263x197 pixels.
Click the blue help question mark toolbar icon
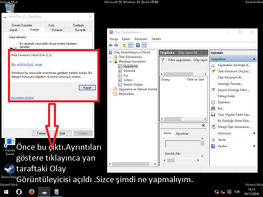tap(138, 45)
